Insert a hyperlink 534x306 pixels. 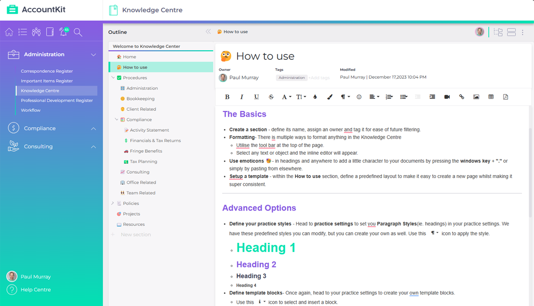(462, 97)
